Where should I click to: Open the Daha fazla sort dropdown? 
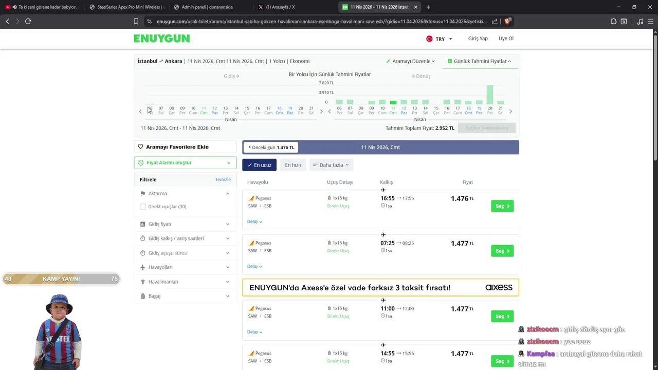(x=331, y=165)
